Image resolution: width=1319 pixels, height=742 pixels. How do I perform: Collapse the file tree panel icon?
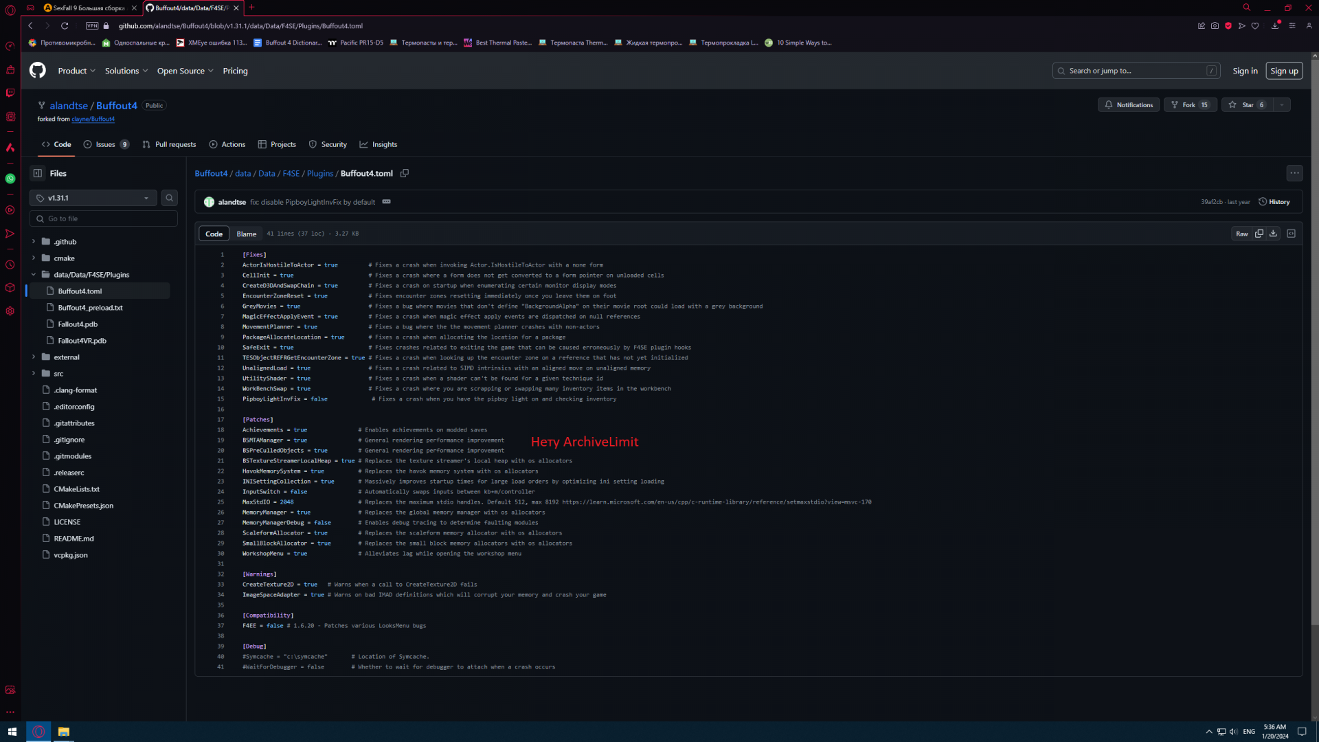click(x=38, y=173)
